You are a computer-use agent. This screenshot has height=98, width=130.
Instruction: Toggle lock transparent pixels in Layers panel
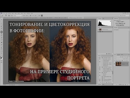pyautogui.click(x=117, y=60)
